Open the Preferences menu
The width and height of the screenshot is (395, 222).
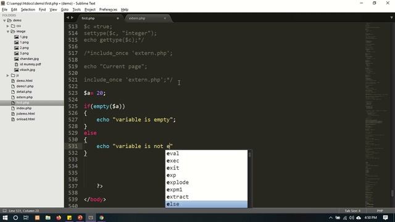pos(108,10)
